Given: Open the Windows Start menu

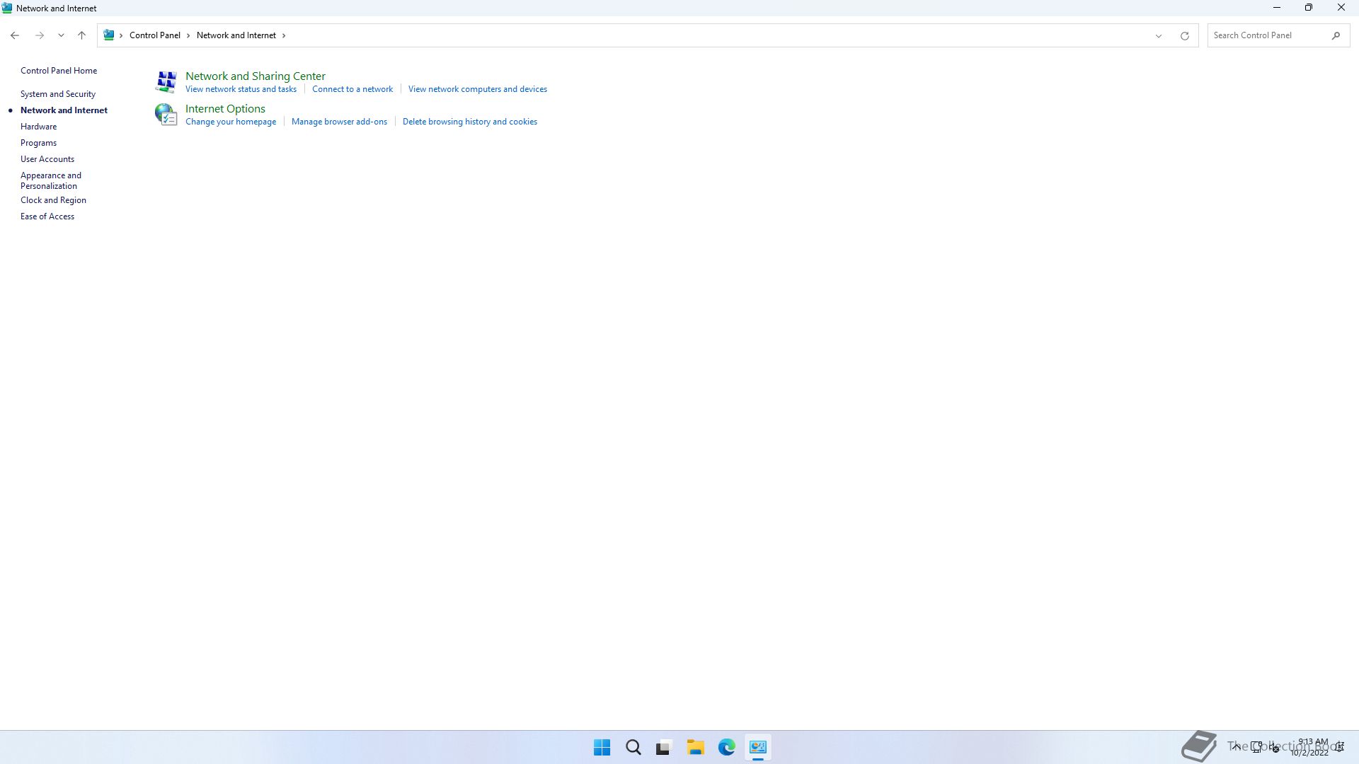Looking at the screenshot, I should tap(602, 747).
